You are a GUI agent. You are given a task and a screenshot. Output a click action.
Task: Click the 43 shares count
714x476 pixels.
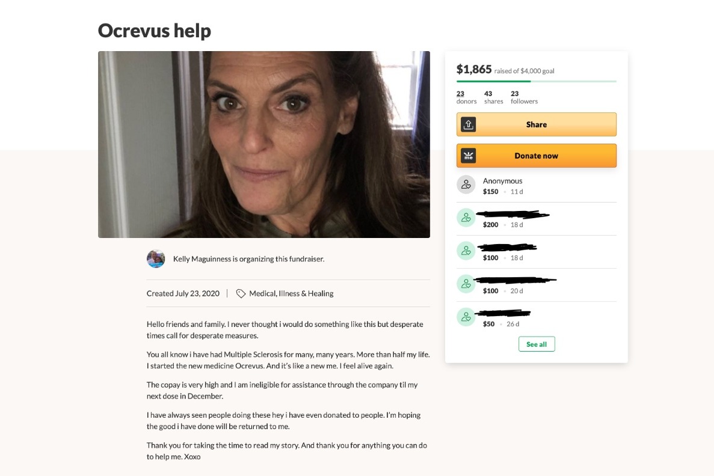pos(494,97)
